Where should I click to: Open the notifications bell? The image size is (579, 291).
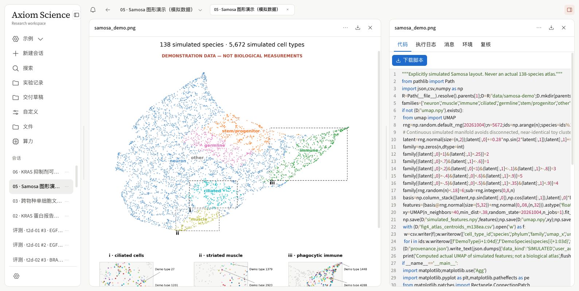[93, 10]
